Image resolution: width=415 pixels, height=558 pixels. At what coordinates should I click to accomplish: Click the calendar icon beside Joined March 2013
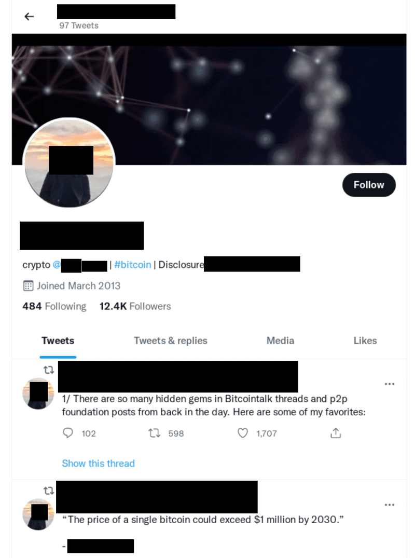(x=28, y=286)
